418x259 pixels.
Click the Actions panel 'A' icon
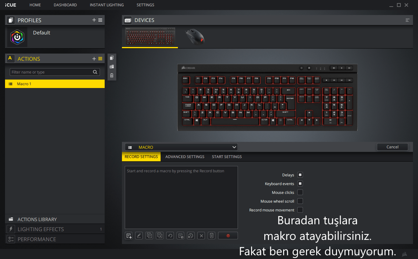coord(10,58)
